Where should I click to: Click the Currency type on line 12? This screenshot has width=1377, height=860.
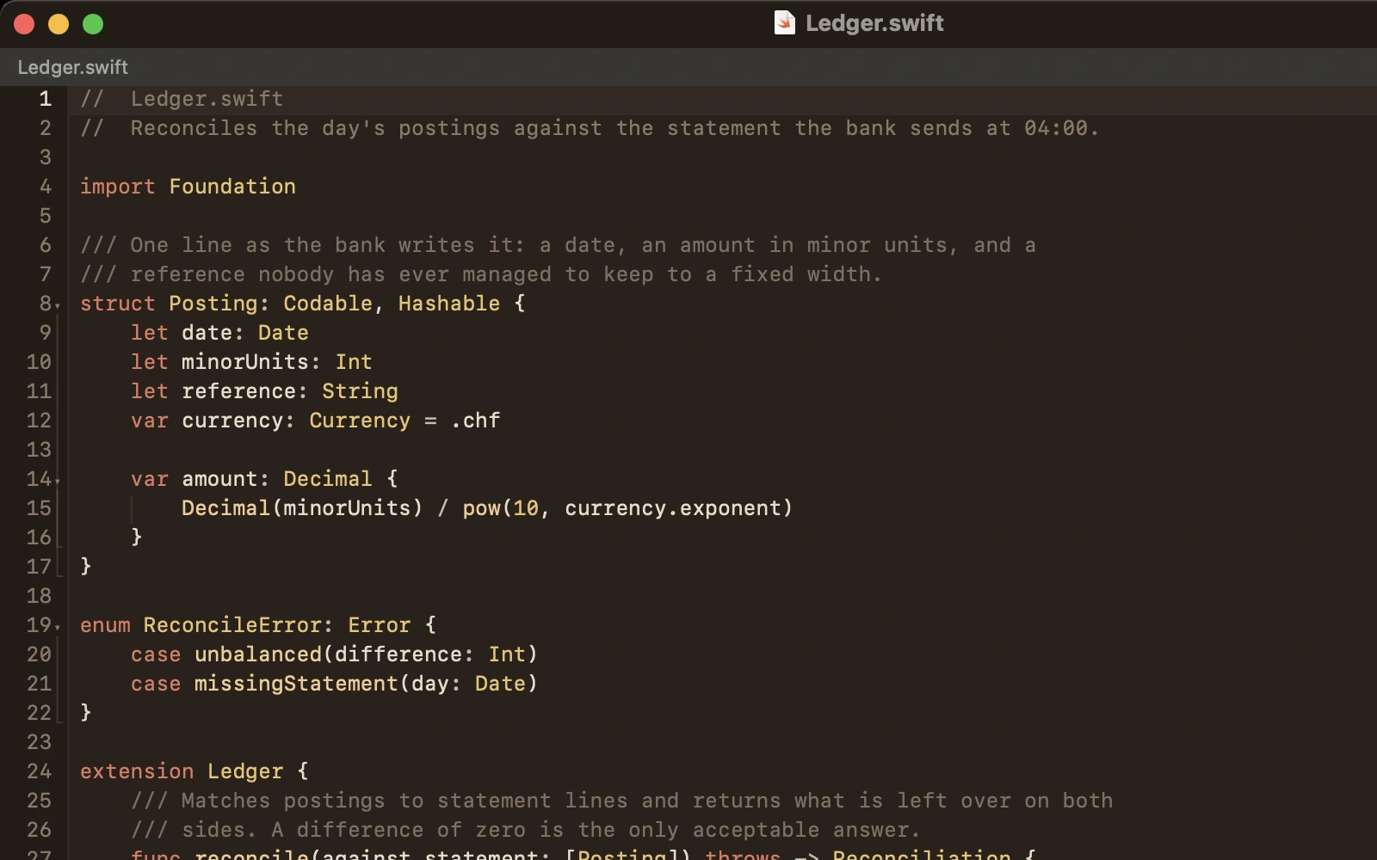tap(360, 421)
